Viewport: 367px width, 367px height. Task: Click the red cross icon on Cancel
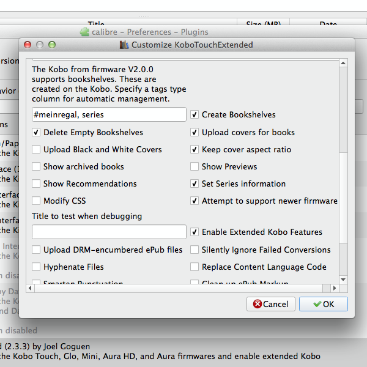click(x=258, y=304)
